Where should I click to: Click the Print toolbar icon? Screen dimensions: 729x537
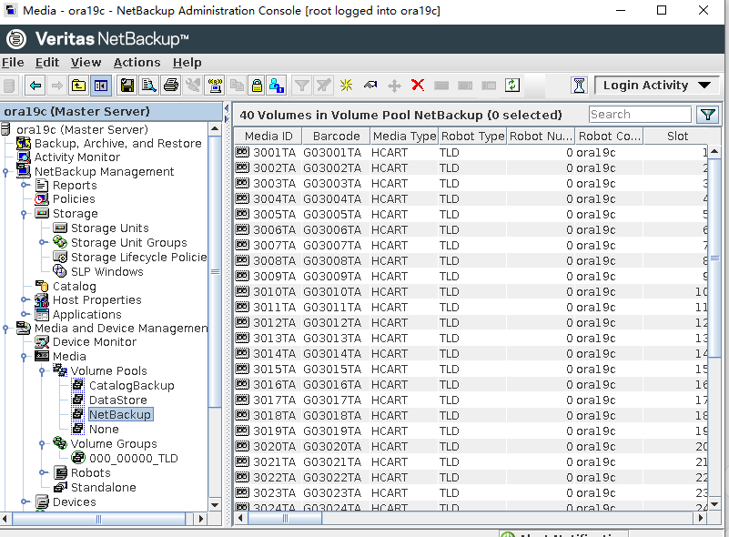click(171, 86)
